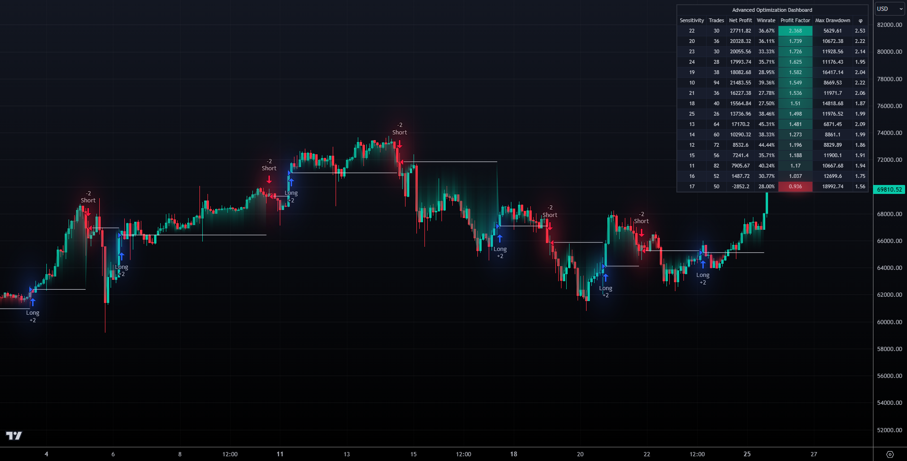Click the Profit Factor column header
The width and height of the screenshot is (907, 461).
(x=795, y=20)
